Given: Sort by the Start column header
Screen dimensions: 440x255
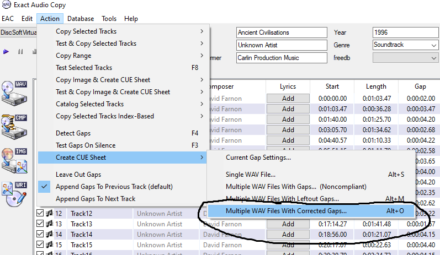Looking at the screenshot, I should (332, 86).
